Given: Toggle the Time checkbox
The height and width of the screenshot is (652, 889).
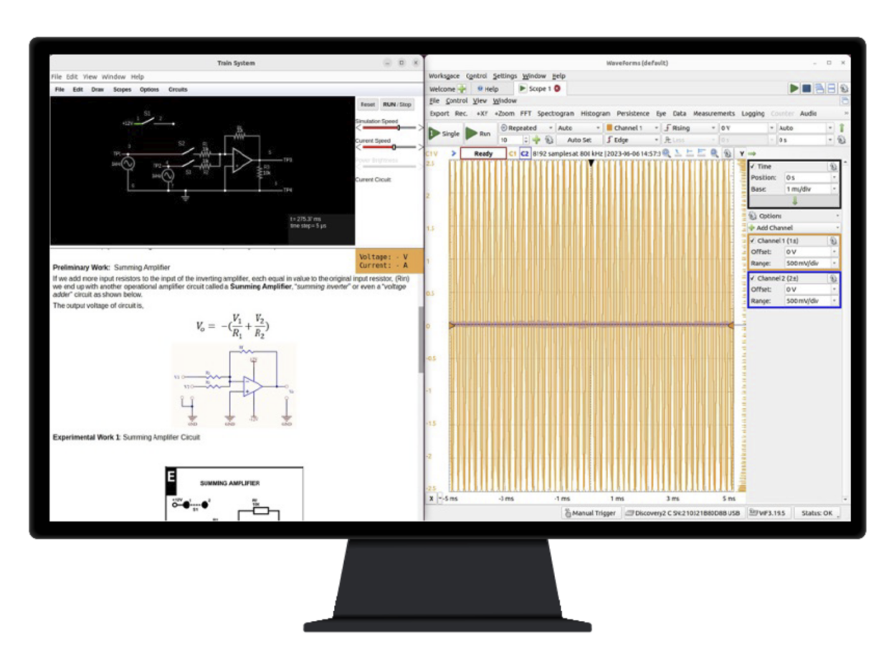Looking at the screenshot, I should [753, 166].
